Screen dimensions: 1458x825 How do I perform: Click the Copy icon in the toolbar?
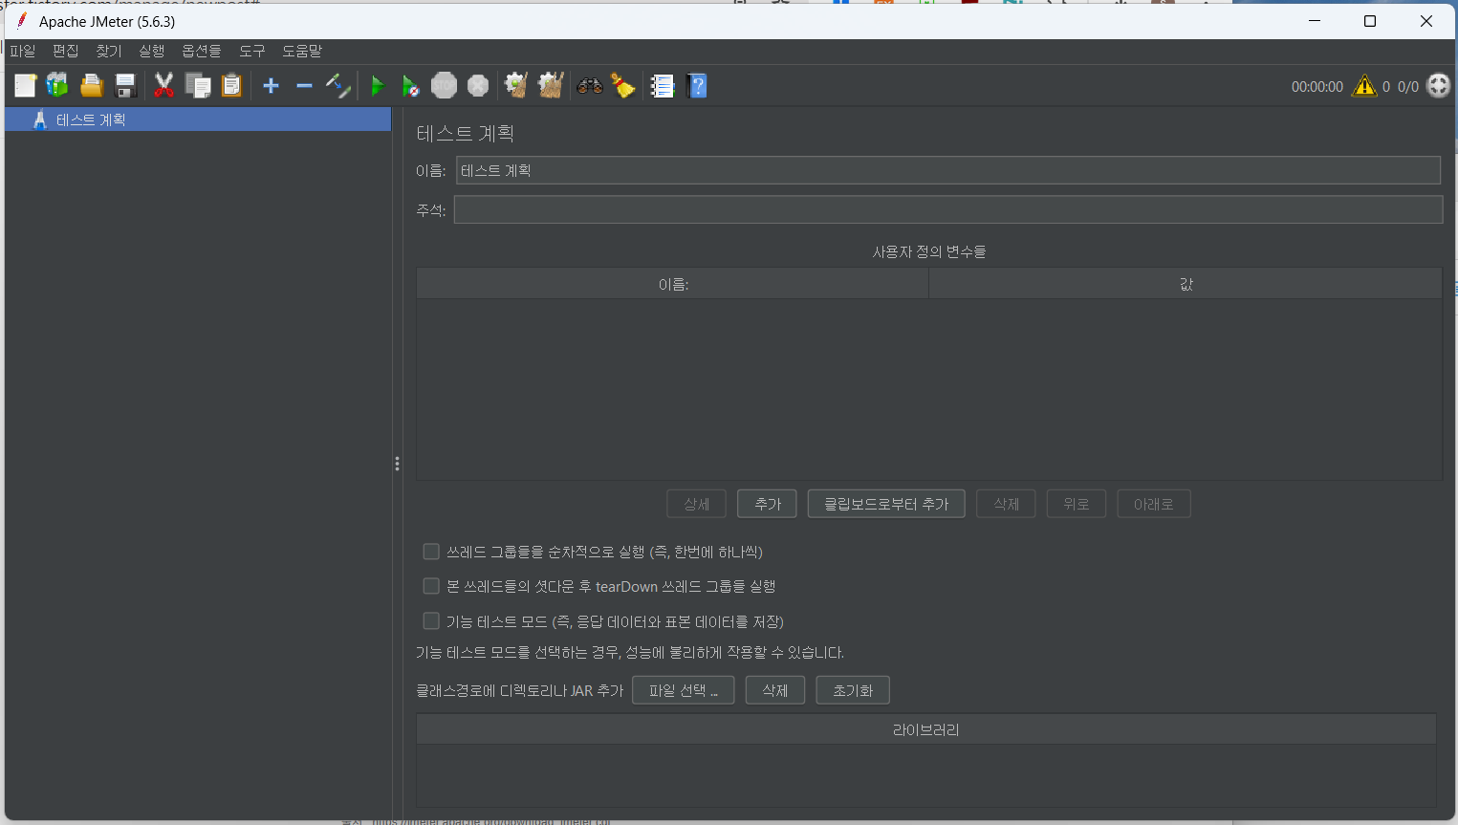[198, 86]
